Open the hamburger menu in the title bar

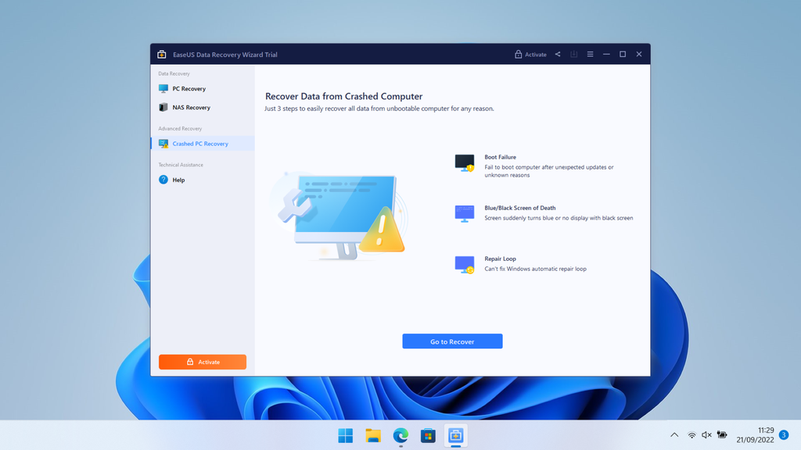tap(590, 54)
